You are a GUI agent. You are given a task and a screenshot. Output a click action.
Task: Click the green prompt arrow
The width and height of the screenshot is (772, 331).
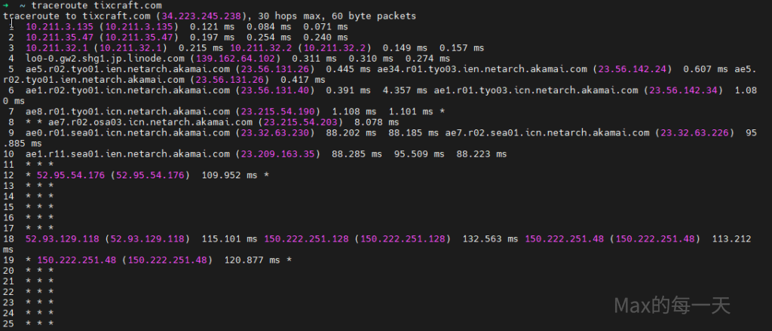(6, 5)
